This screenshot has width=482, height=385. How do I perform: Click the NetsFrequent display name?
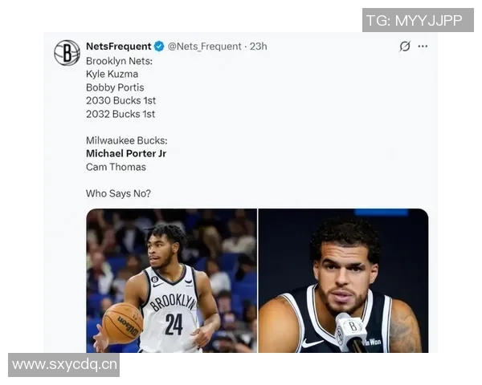[119, 47]
